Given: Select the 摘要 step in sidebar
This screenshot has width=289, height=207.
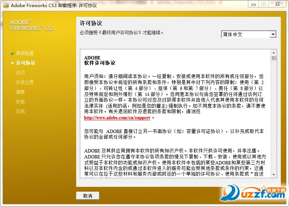Looking at the screenshot, I should (20, 92).
